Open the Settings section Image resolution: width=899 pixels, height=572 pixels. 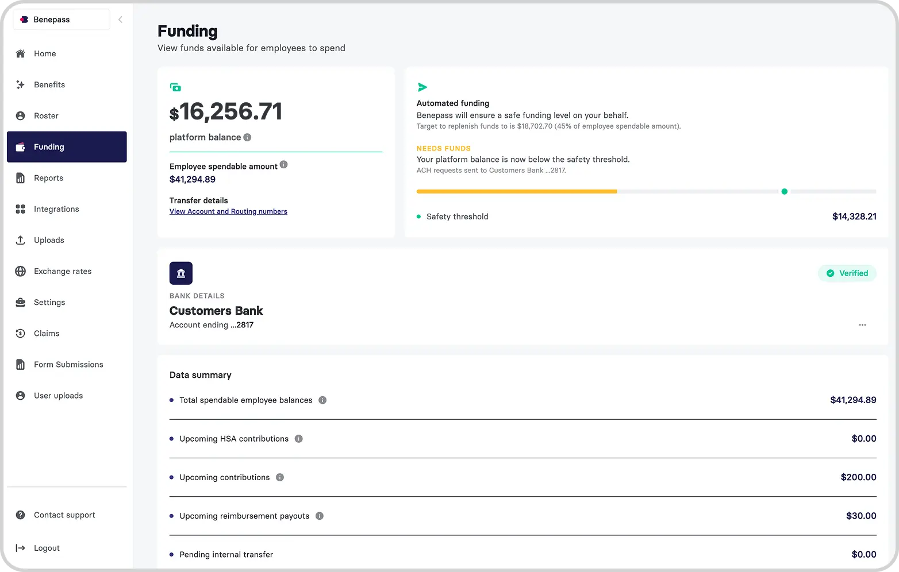(49, 302)
